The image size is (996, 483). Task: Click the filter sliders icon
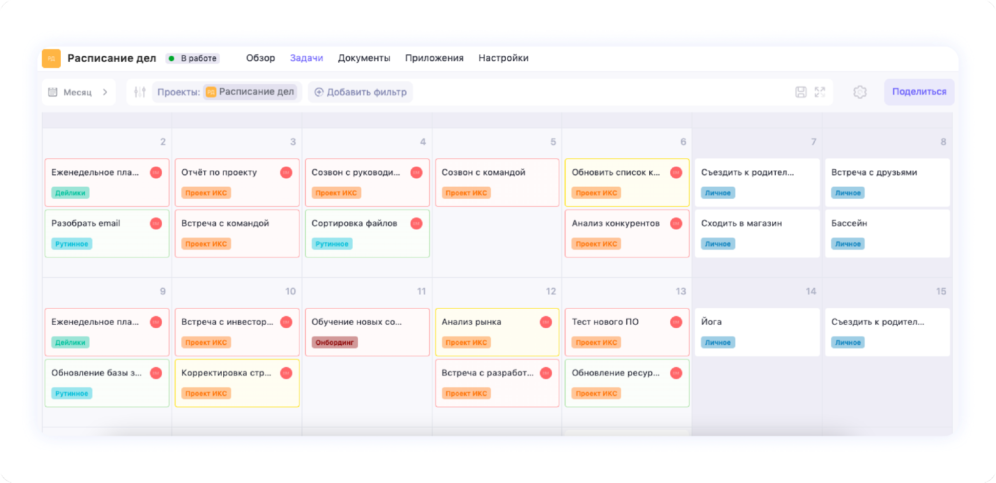140,92
